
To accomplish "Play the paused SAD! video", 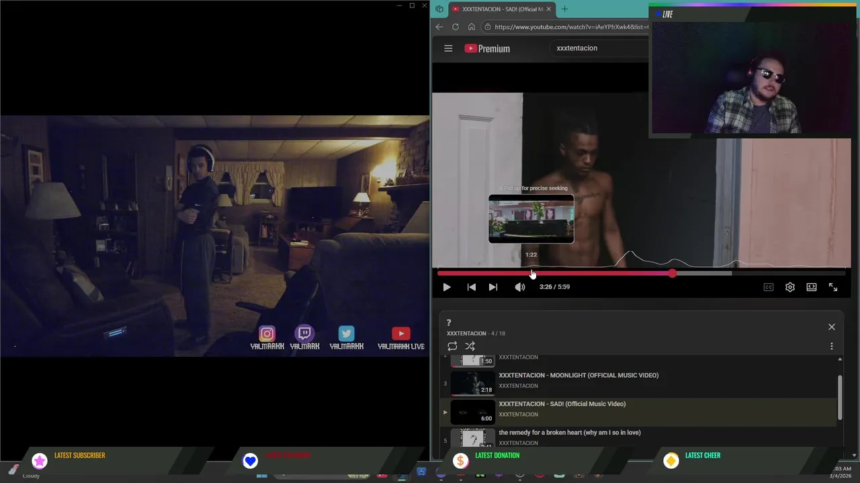I will 446,287.
